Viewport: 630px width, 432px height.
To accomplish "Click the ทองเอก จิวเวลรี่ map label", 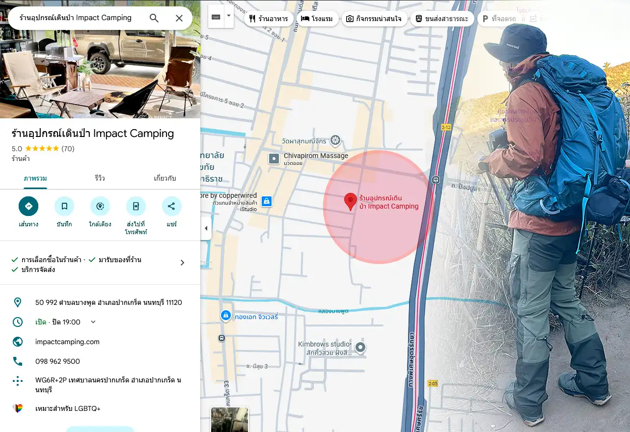I will [256, 317].
